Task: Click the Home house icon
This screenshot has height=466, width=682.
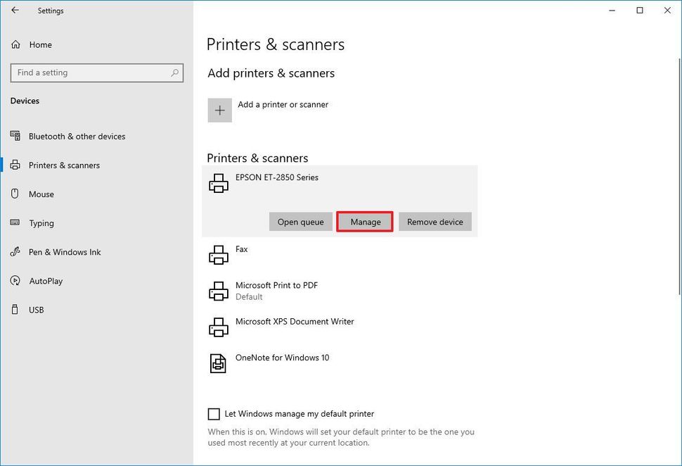Action: pyautogui.click(x=15, y=44)
